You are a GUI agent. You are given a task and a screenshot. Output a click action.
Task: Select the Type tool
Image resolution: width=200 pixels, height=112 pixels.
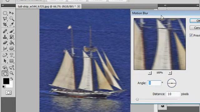click(12, 55)
